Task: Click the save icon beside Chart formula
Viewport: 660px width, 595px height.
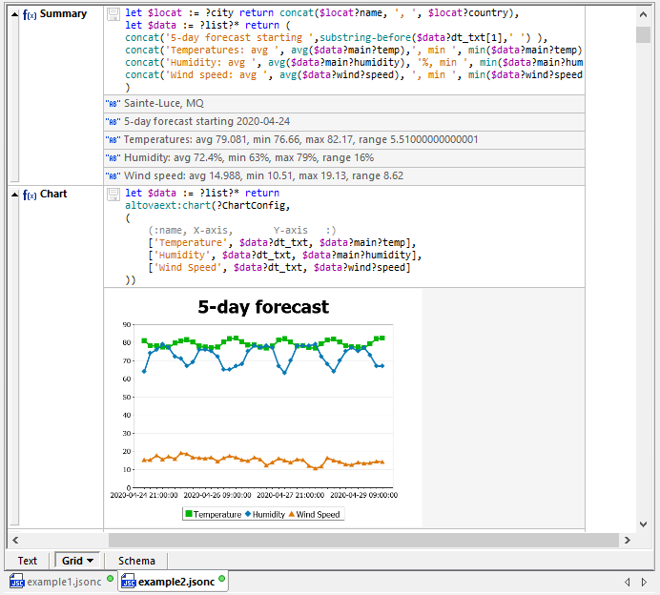Action: click(x=113, y=195)
